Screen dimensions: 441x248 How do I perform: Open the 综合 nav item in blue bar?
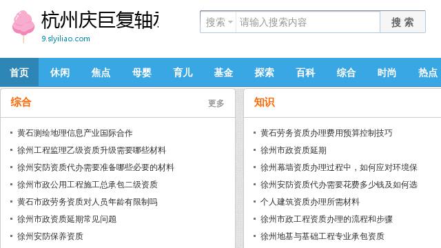point(346,72)
